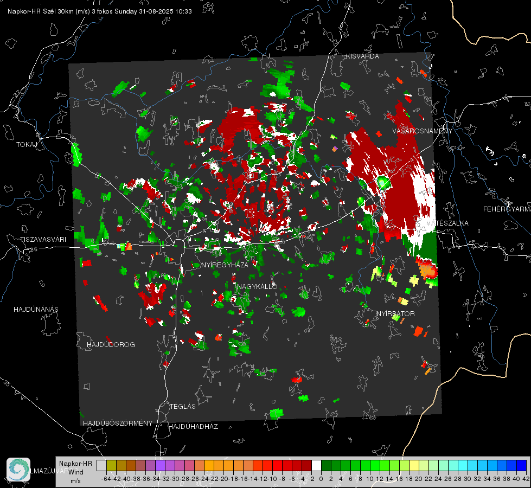
Task: Click the Napkor-HR Wind m/s legend title
Action: tap(75, 472)
